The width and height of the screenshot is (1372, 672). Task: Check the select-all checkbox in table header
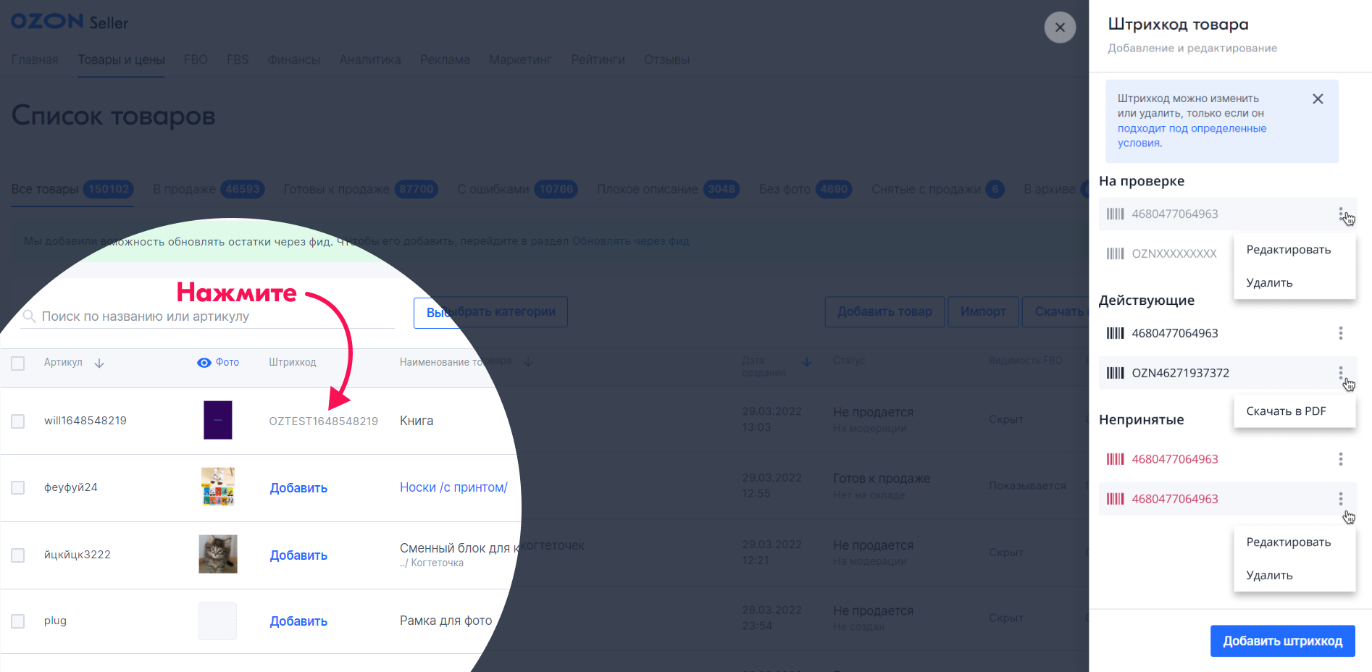[x=18, y=364]
